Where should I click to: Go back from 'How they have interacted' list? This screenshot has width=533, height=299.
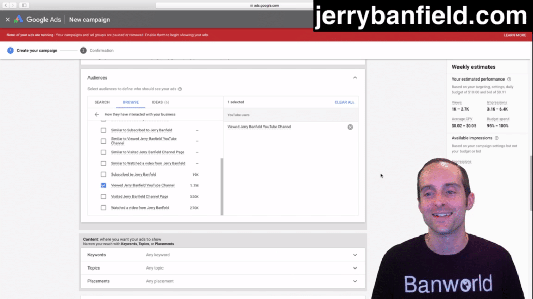click(x=97, y=114)
